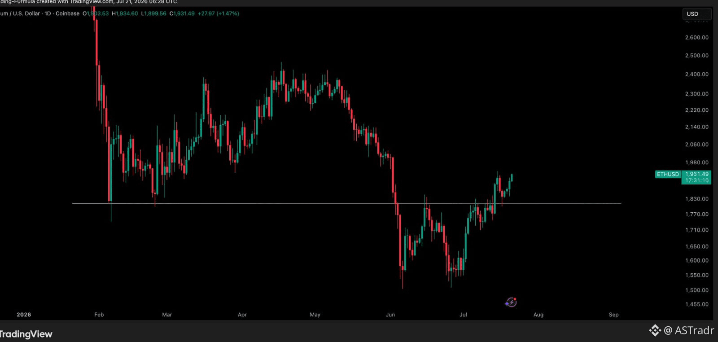Screen dimensions: 718x342
Task: Click the 1,710.00 price scale label
Action: point(697,230)
